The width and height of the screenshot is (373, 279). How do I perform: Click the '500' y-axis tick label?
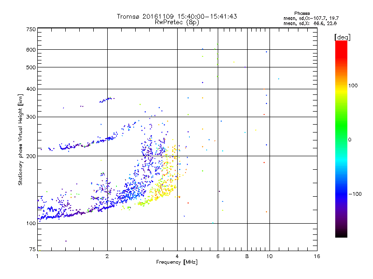(x=31, y=67)
